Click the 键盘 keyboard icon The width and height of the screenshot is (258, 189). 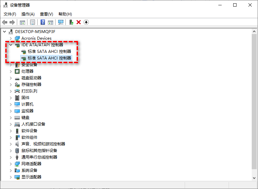pyautogui.click(x=17, y=118)
